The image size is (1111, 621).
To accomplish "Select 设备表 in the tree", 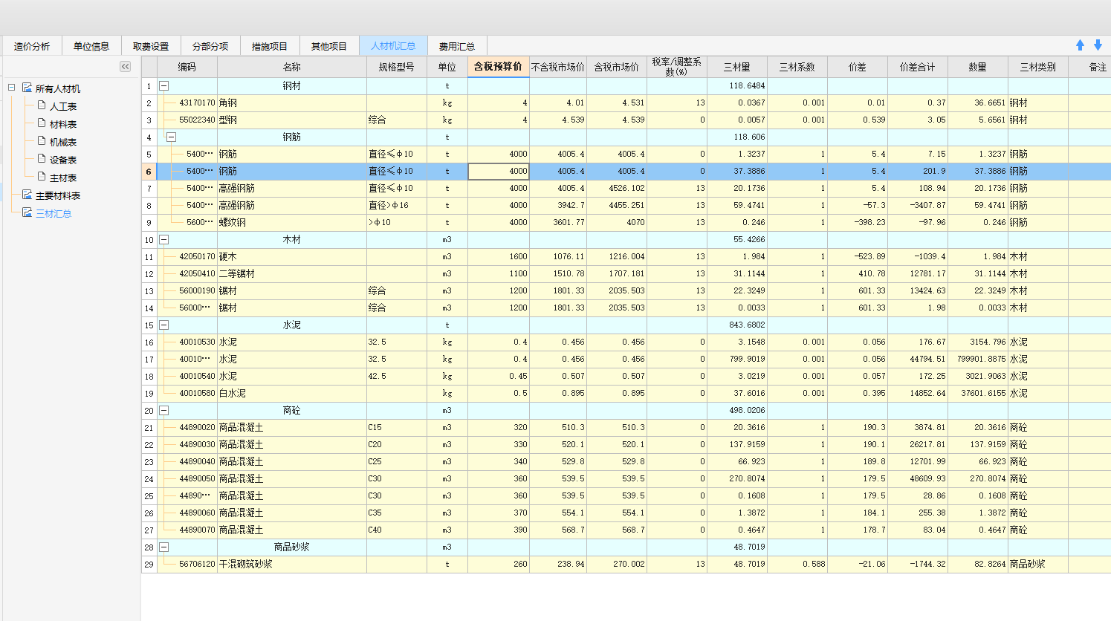I will [x=63, y=160].
